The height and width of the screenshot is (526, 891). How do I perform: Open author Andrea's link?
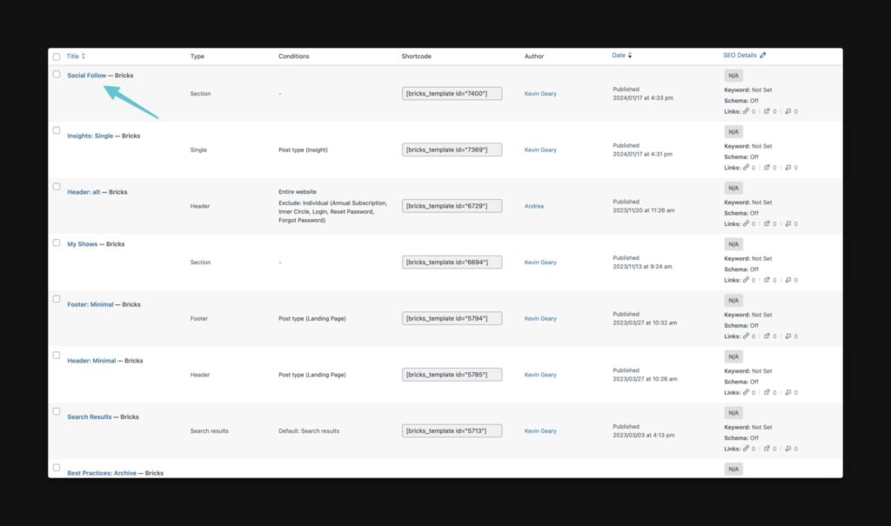tap(534, 206)
